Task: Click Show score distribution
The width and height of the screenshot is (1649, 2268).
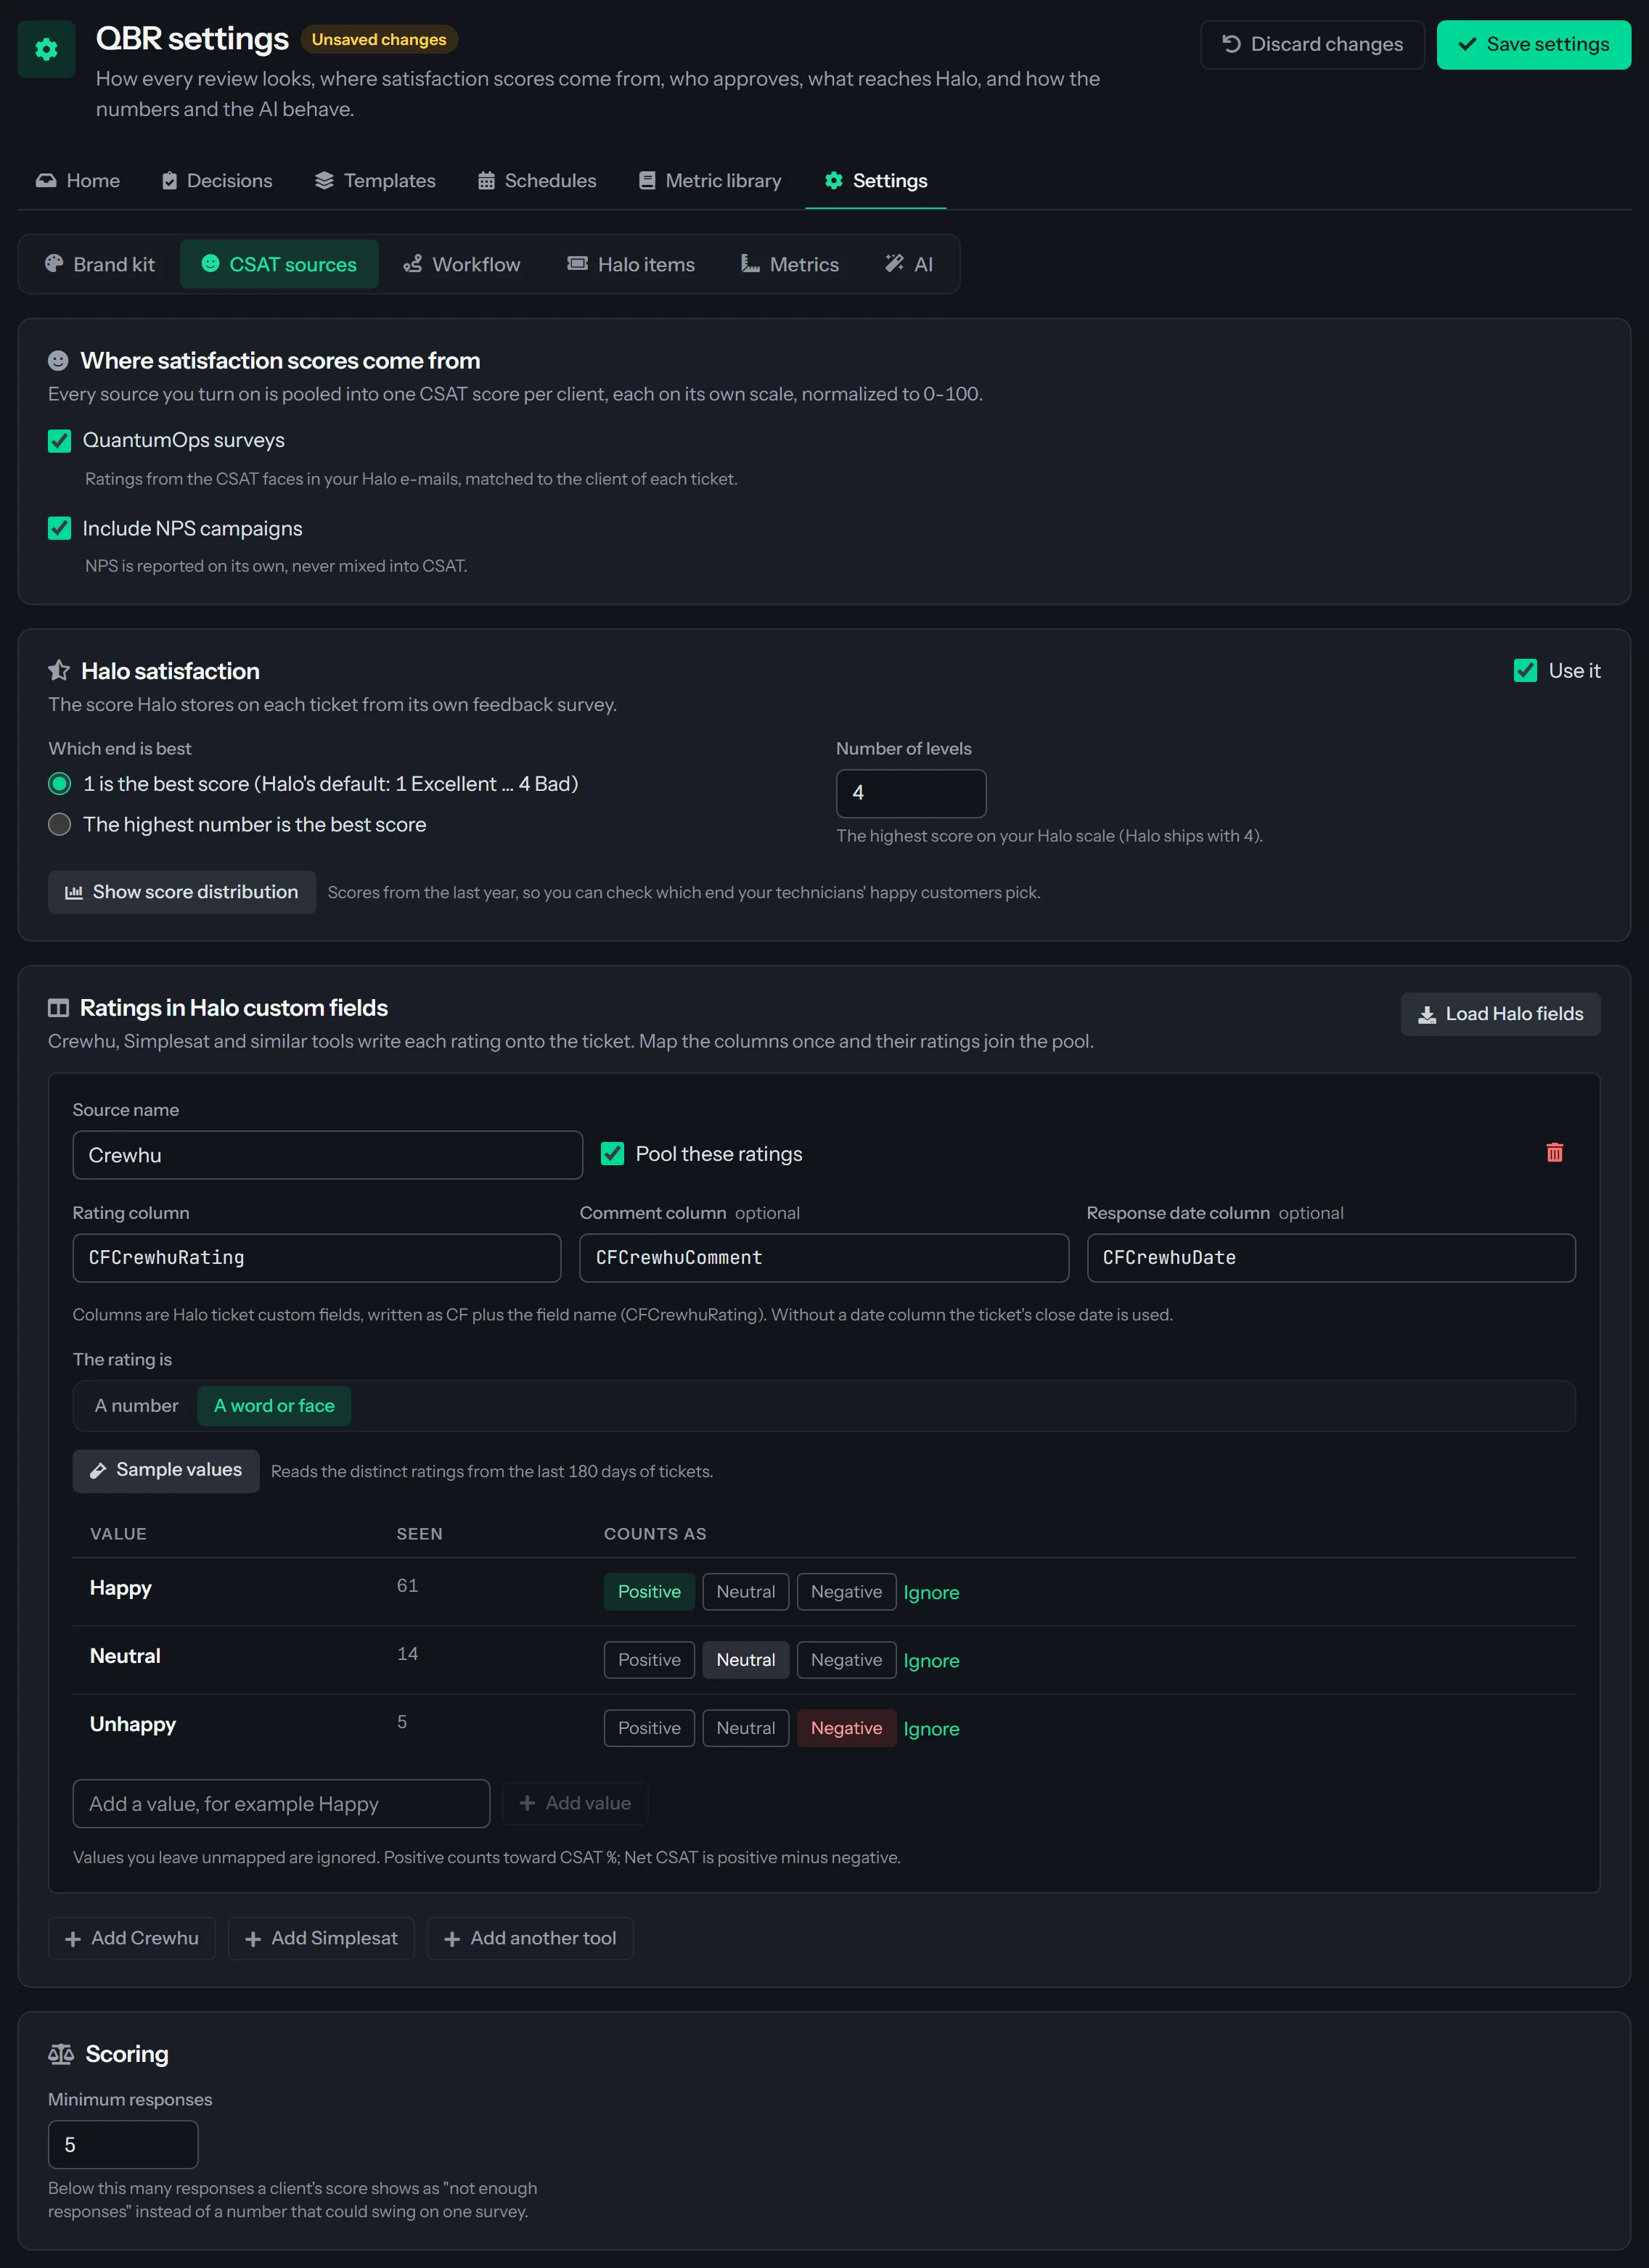Action: pyautogui.click(x=182, y=892)
